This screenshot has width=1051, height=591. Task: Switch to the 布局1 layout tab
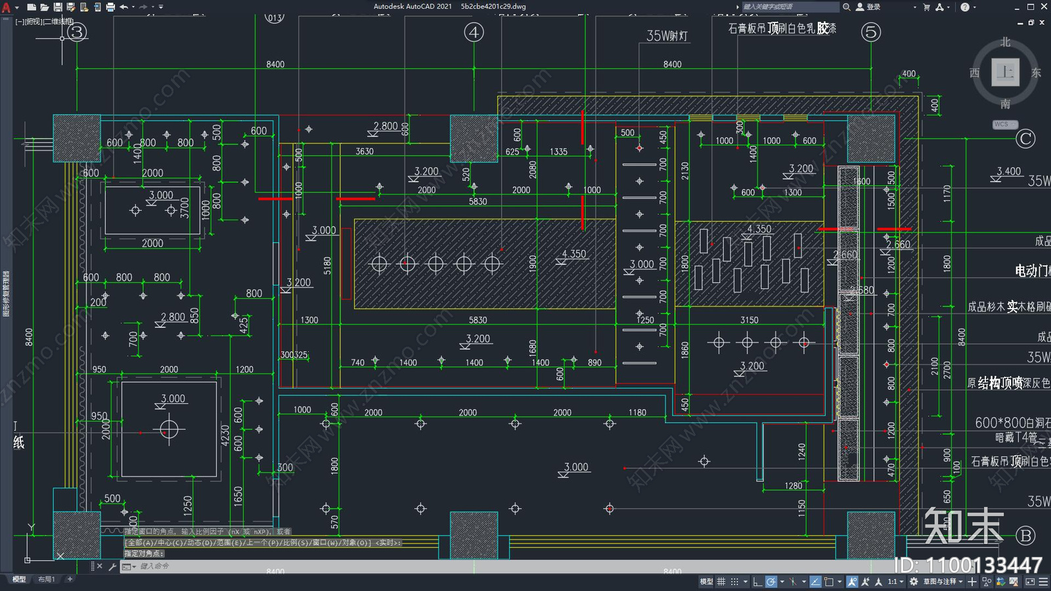pyautogui.click(x=46, y=579)
